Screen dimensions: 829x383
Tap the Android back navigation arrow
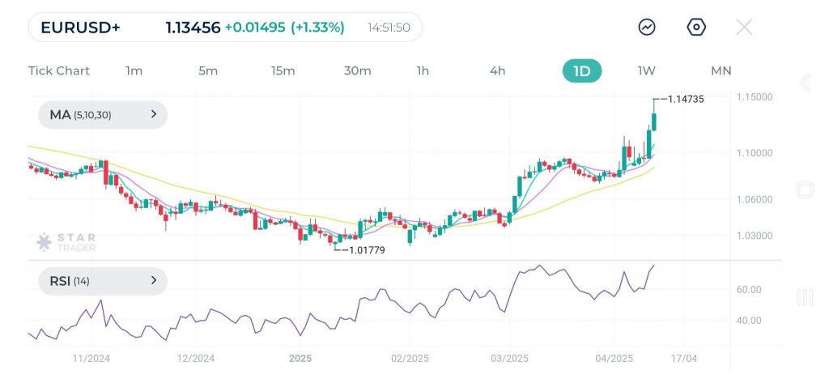coord(805,83)
